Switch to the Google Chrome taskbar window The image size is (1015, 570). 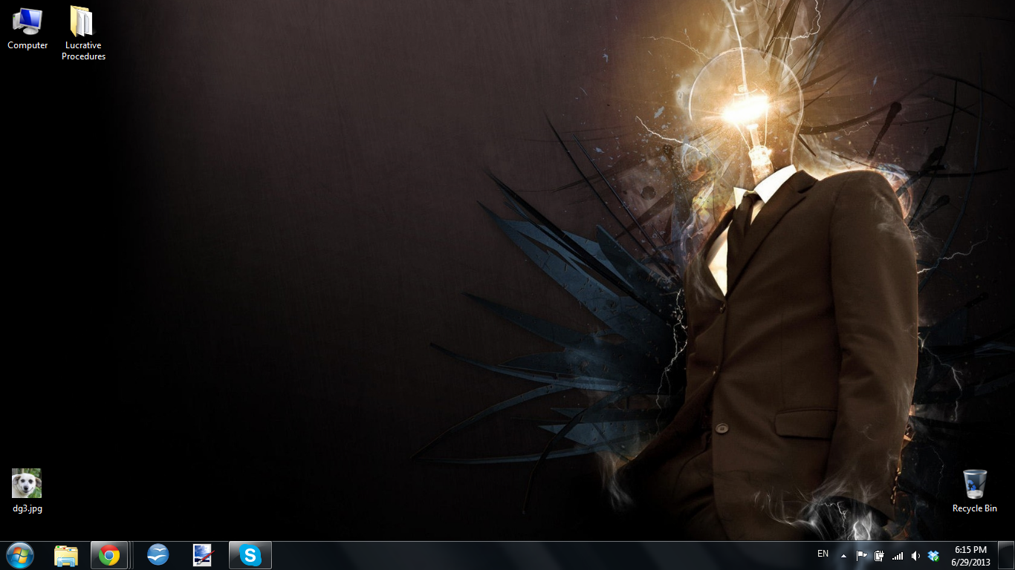(109, 555)
